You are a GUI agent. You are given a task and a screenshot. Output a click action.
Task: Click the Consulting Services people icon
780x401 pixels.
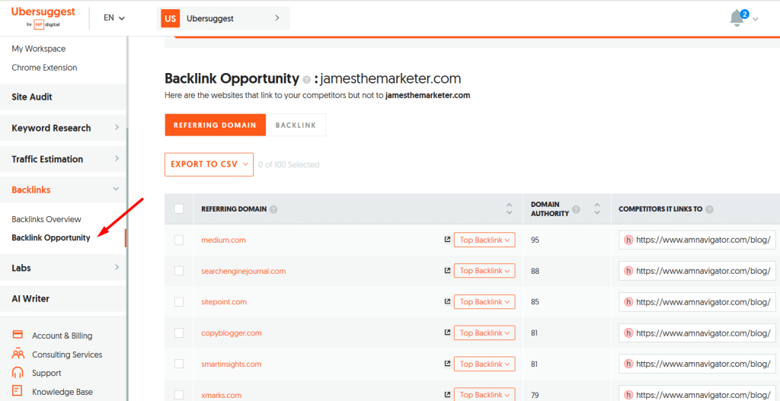click(x=18, y=355)
